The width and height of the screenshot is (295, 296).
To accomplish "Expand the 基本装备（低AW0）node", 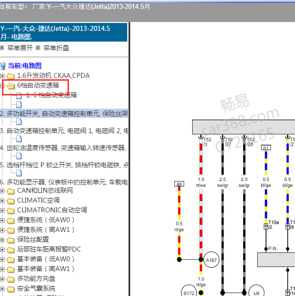I will pos(2,260).
